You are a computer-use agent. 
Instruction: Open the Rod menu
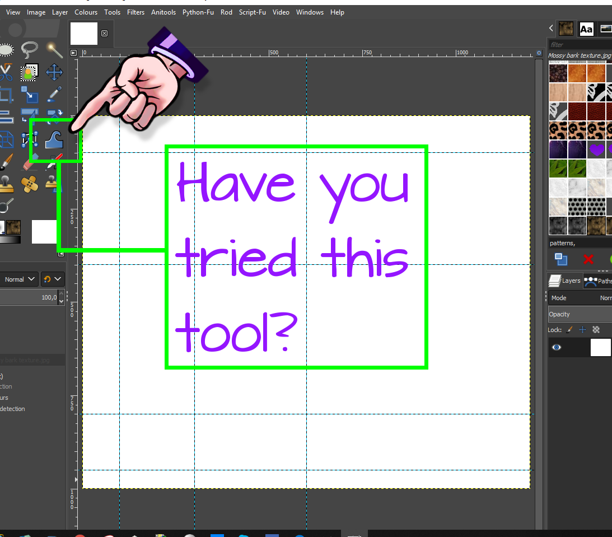point(226,12)
